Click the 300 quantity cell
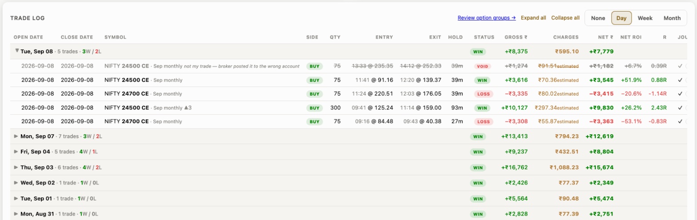The image size is (697, 220). click(x=336, y=108)
